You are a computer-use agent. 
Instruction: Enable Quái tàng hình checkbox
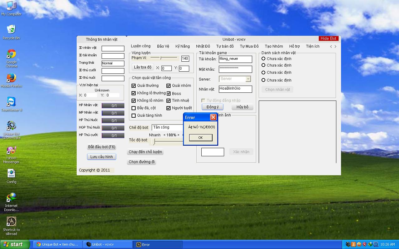pyautogui.click(x=134, y=115)
